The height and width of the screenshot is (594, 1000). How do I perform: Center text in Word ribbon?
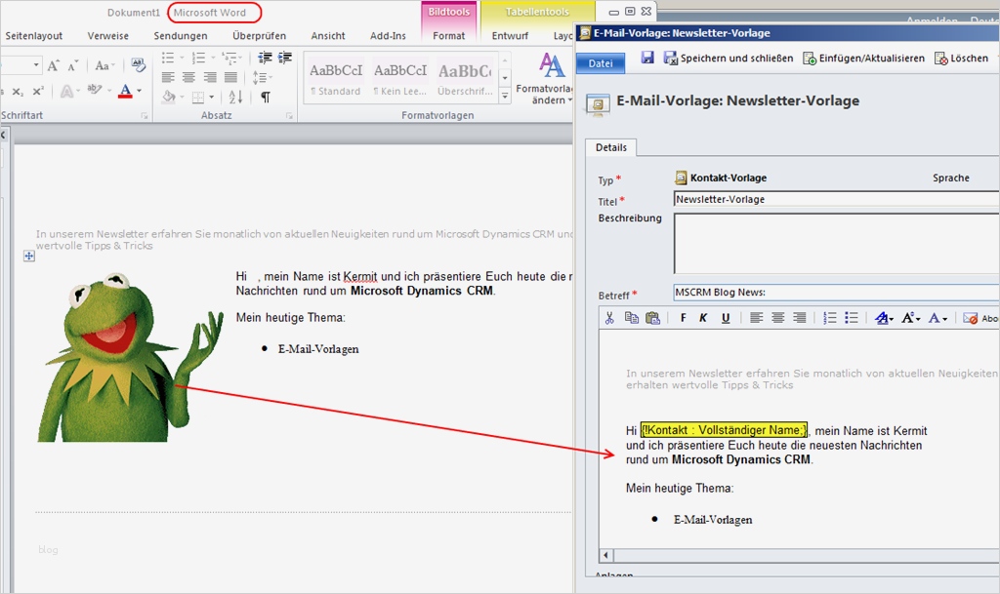click(x=188, y=78)
